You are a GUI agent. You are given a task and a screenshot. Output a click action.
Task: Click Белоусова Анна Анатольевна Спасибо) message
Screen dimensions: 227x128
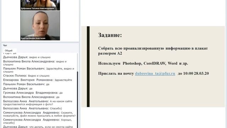point(33,108)
